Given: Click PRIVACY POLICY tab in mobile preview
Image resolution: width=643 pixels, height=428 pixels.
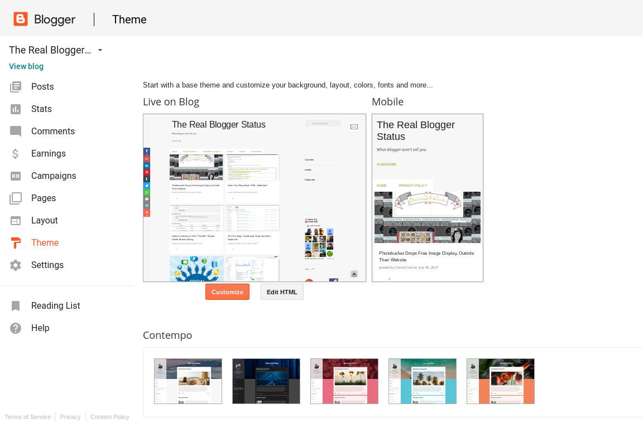Looking at the screenshot, I should [x=412, y=186].
